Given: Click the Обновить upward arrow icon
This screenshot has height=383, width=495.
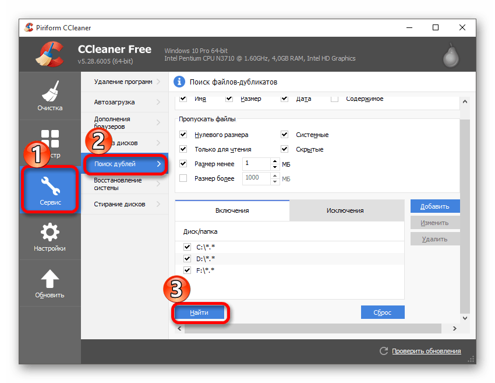Looking at the screenshot, I should tap(49, 279).
